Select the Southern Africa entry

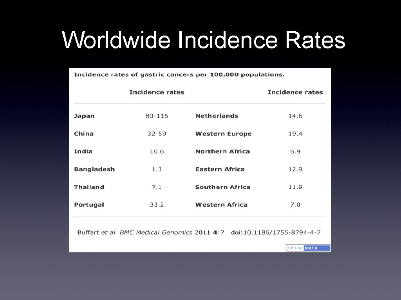click(222, 187)
